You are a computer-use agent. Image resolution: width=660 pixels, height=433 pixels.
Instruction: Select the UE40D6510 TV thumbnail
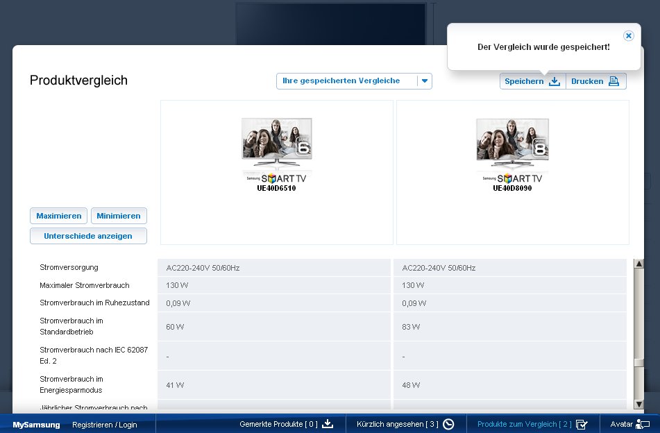(x=277, y=146)
